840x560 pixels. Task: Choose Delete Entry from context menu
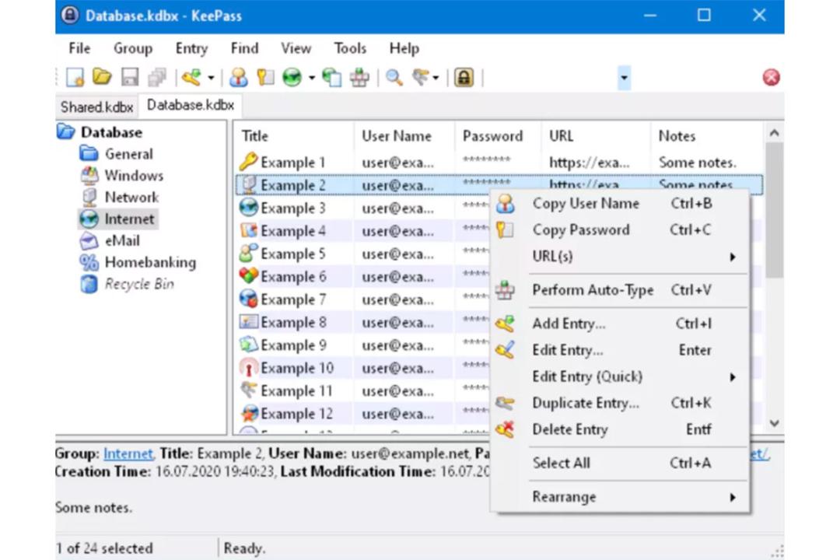point(619,429)
